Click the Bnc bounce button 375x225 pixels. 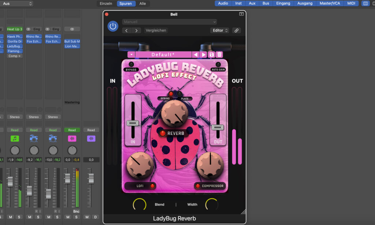pyautogui.click(x=76, y=211)
